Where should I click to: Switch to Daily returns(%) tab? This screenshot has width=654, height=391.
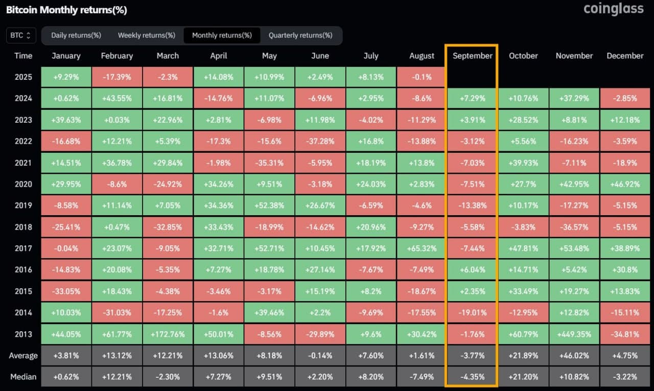coord(76,35)
